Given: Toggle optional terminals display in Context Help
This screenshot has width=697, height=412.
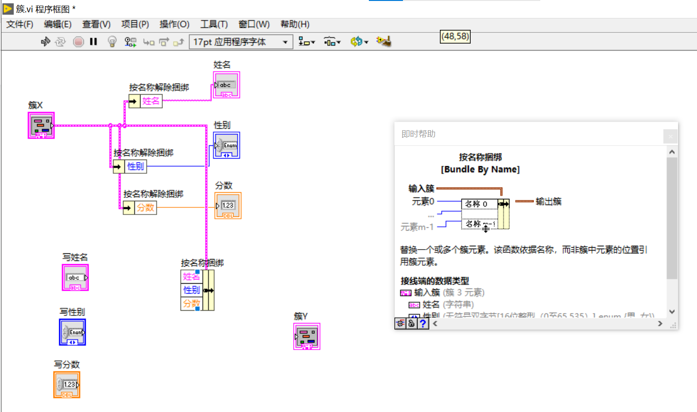Looking at the screenshot, I should pyautogui.click(x=401, y=323).
